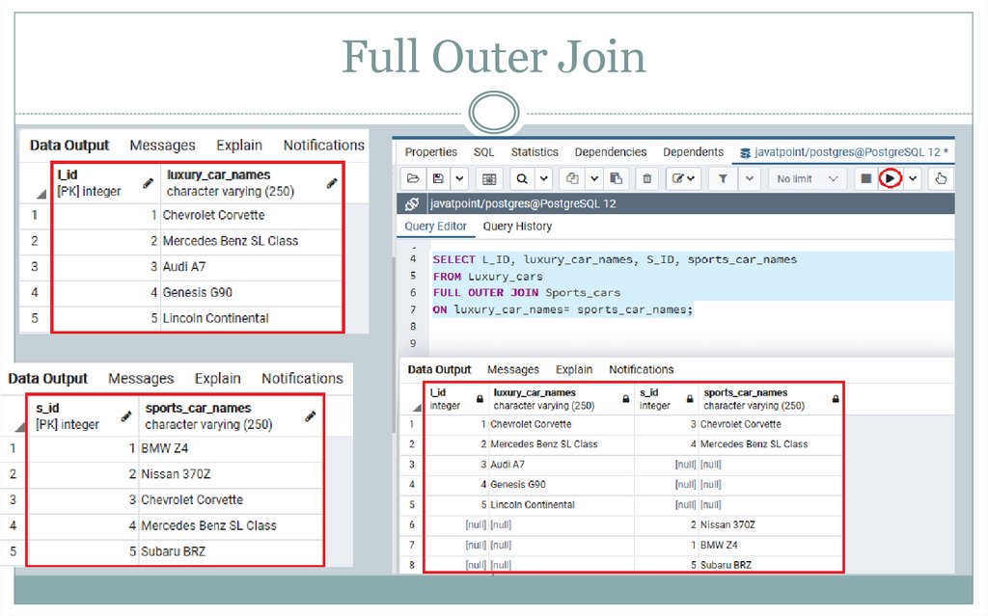Click the Stop query square icon
Viewport: 988px width, 616px height.
tap(865, 179)
